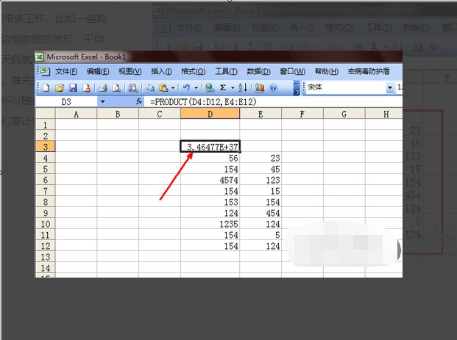Open the 数据(D) menu

[258, 71]
